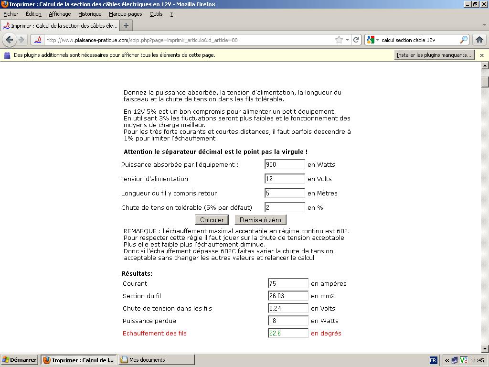Bookmark this page with the star icon
This screenshot has width=489, height=367.
(x=339, y=40)
